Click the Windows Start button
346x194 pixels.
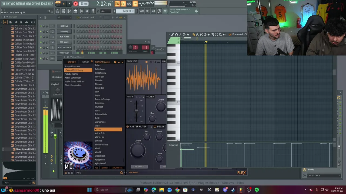[89, 190]
